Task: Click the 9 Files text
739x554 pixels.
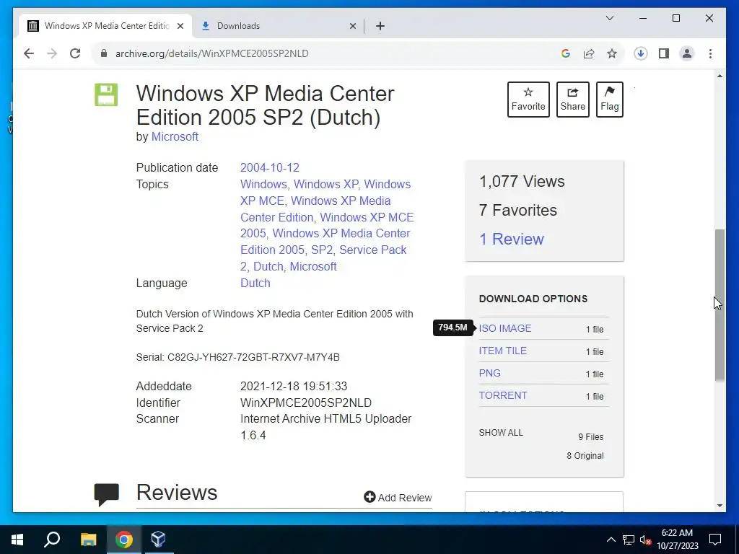Action: 590,437
